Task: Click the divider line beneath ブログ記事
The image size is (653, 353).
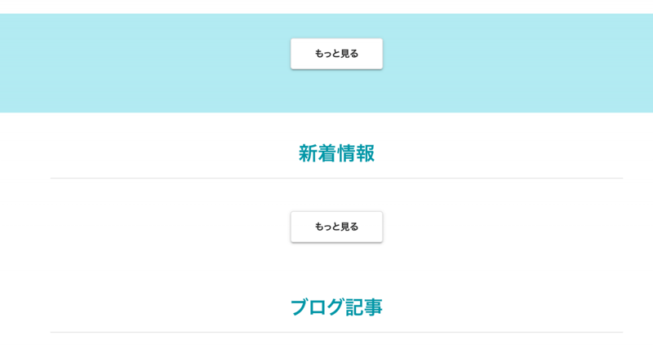Action: [336, 332]
